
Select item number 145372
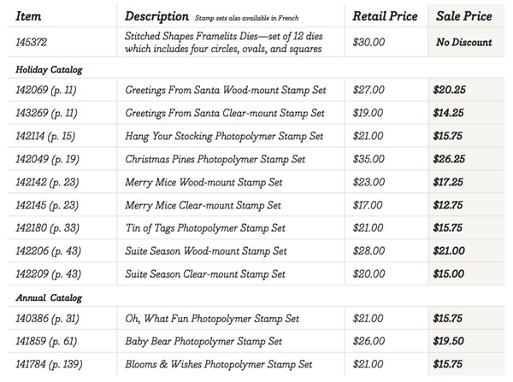(35, 41)
